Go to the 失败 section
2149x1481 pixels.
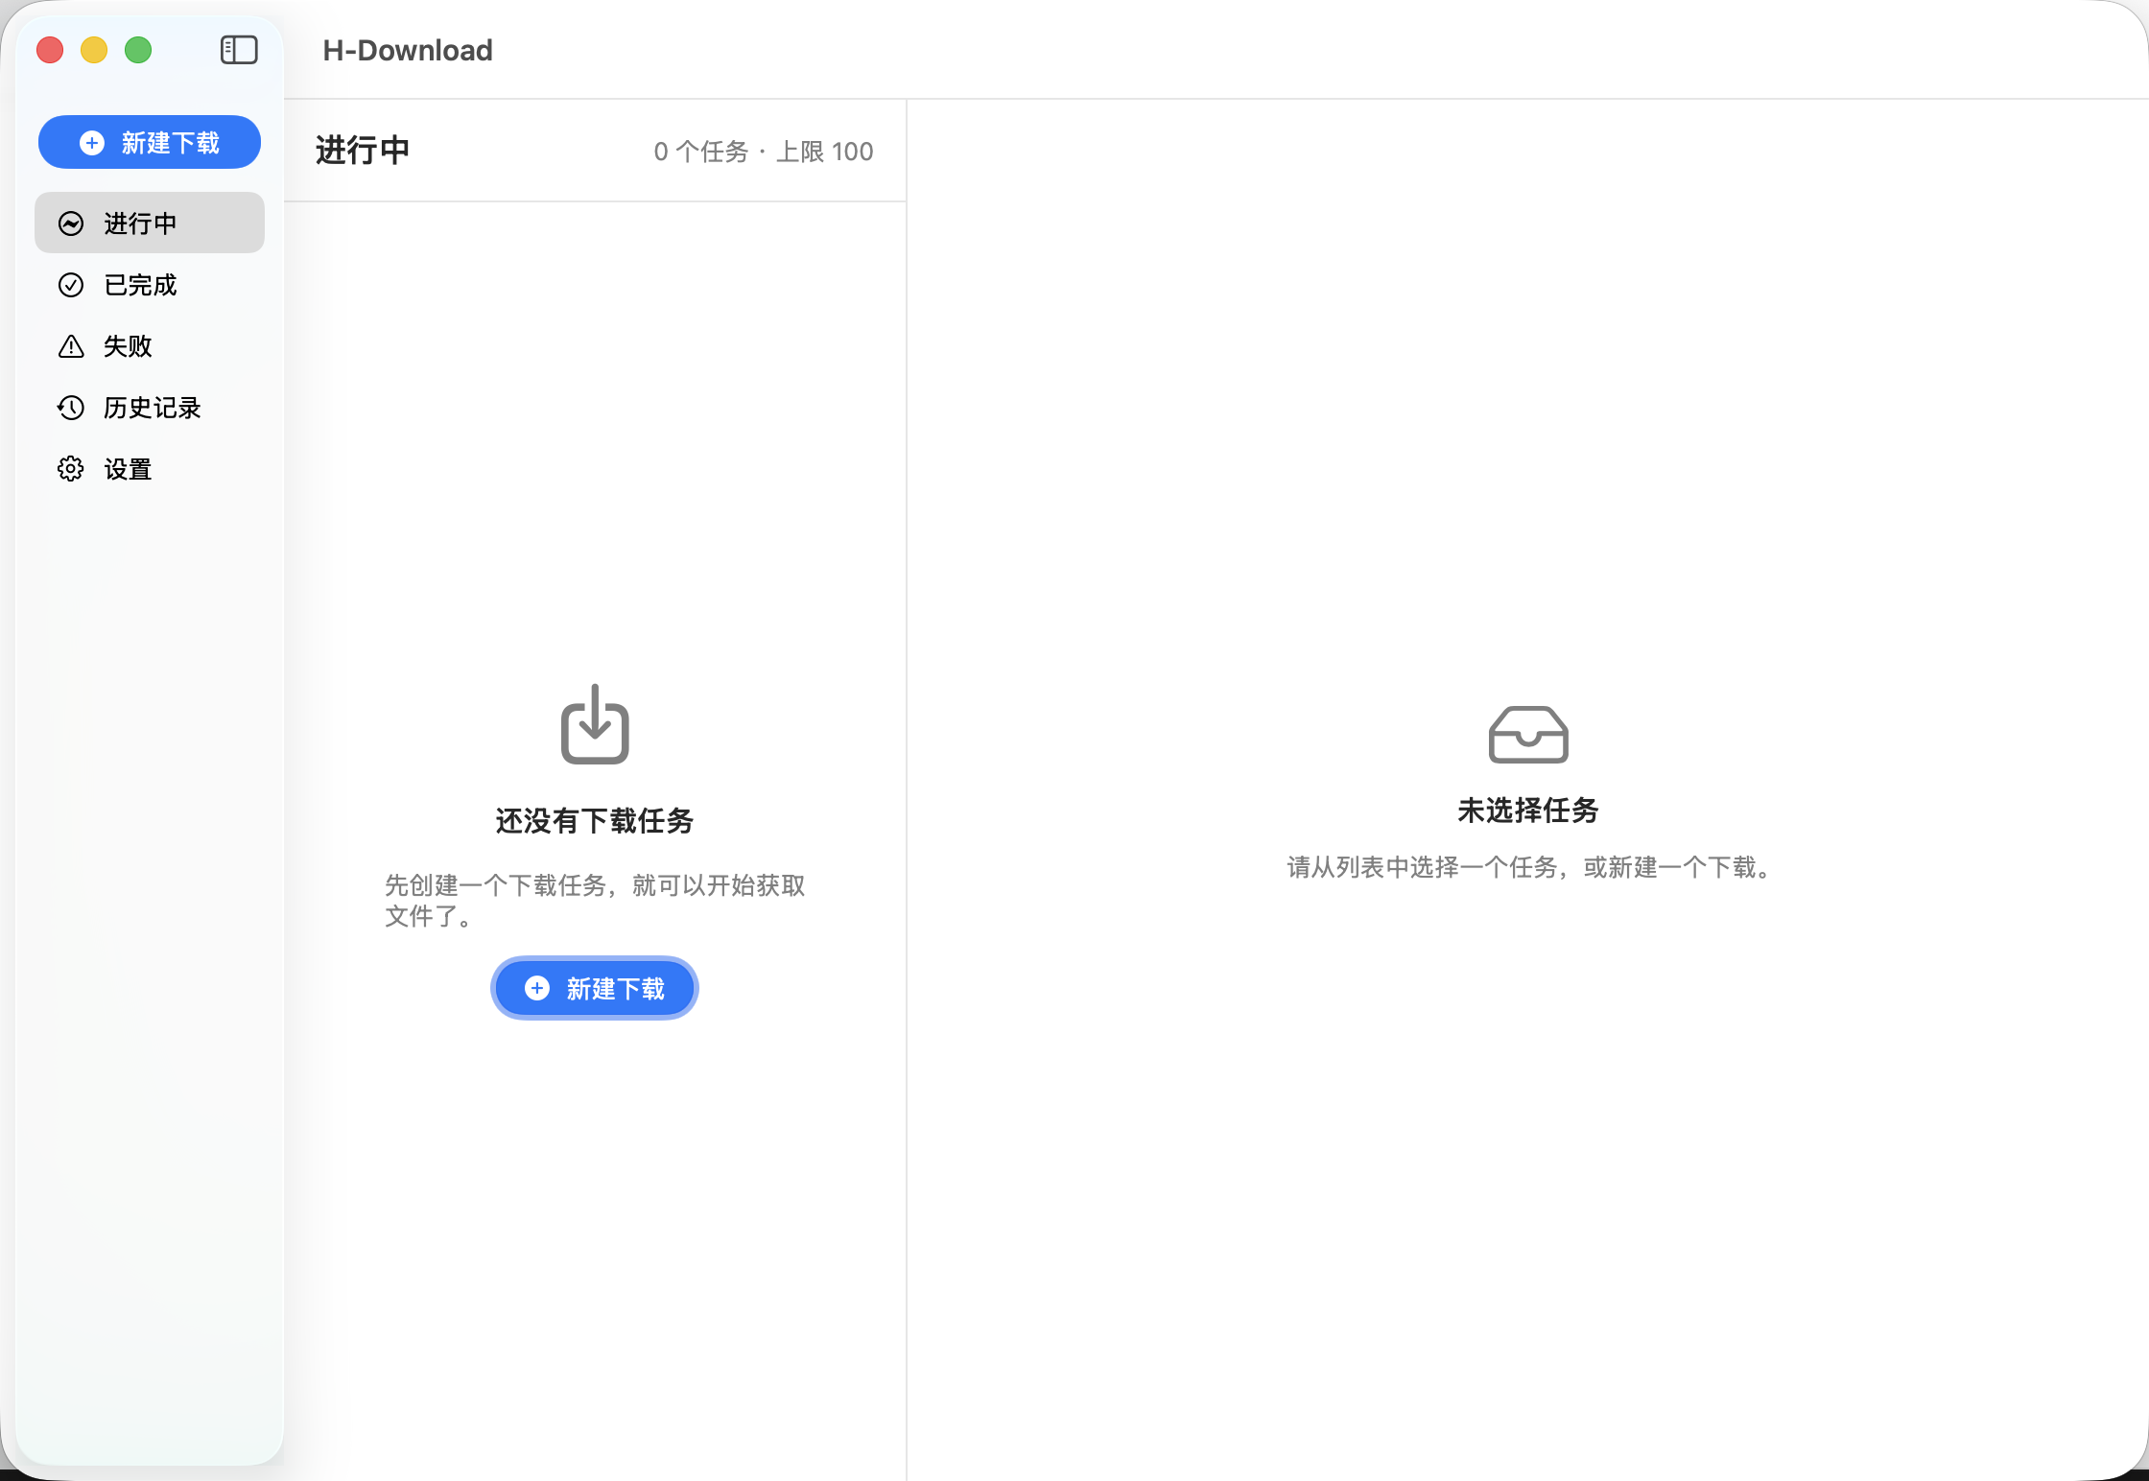coord(128,346)
